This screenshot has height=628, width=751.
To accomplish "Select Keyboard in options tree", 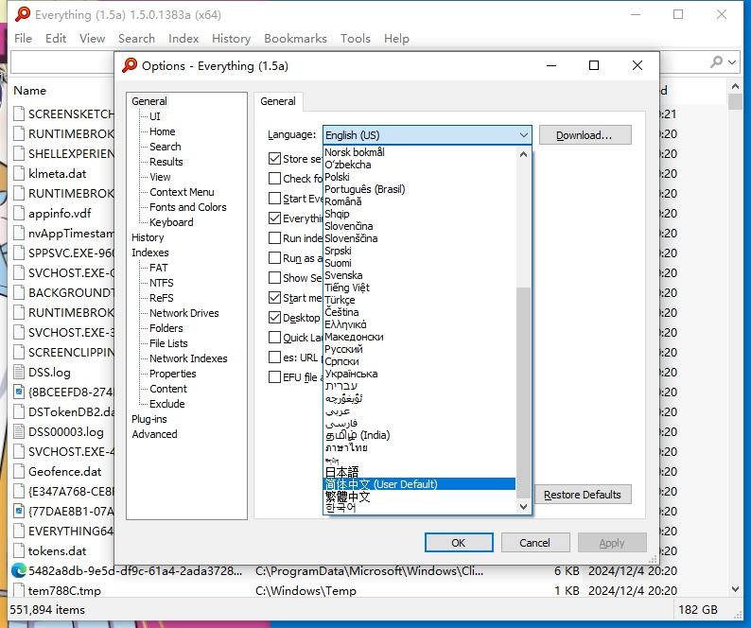I will [x=171, y=222].
